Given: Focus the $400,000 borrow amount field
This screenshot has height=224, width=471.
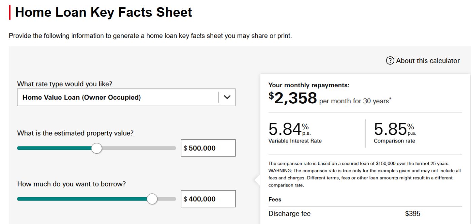Looking at the screenshot, I should pyautogui.click(x=209, y=199).
